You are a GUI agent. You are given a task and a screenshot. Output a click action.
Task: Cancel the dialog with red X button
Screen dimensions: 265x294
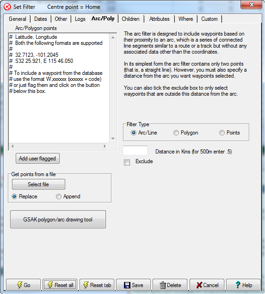click(x=207, y=285)
